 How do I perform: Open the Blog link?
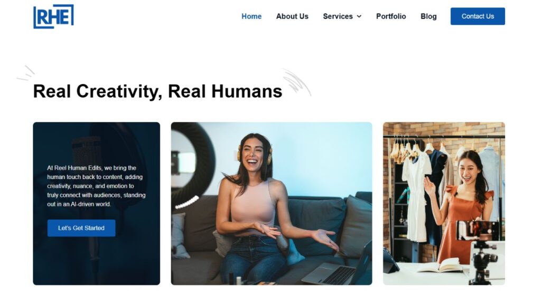click(x=428, y=16)
